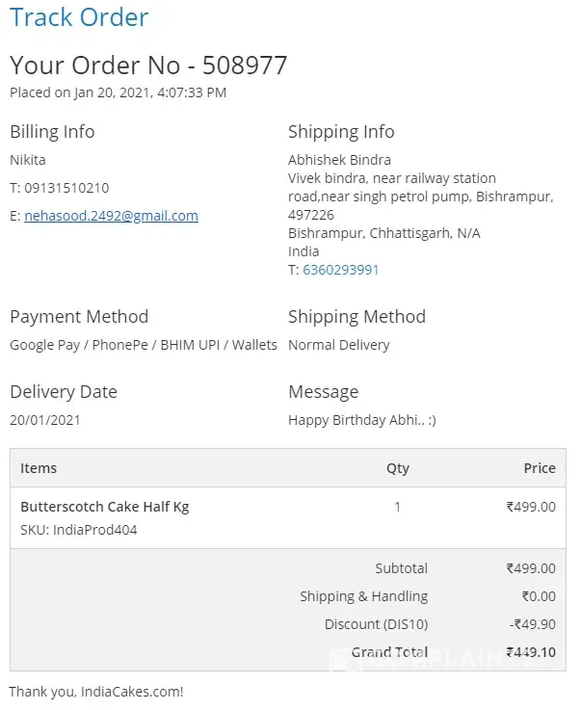Open the shipping phone number 6360293991 link

point(340,270)
